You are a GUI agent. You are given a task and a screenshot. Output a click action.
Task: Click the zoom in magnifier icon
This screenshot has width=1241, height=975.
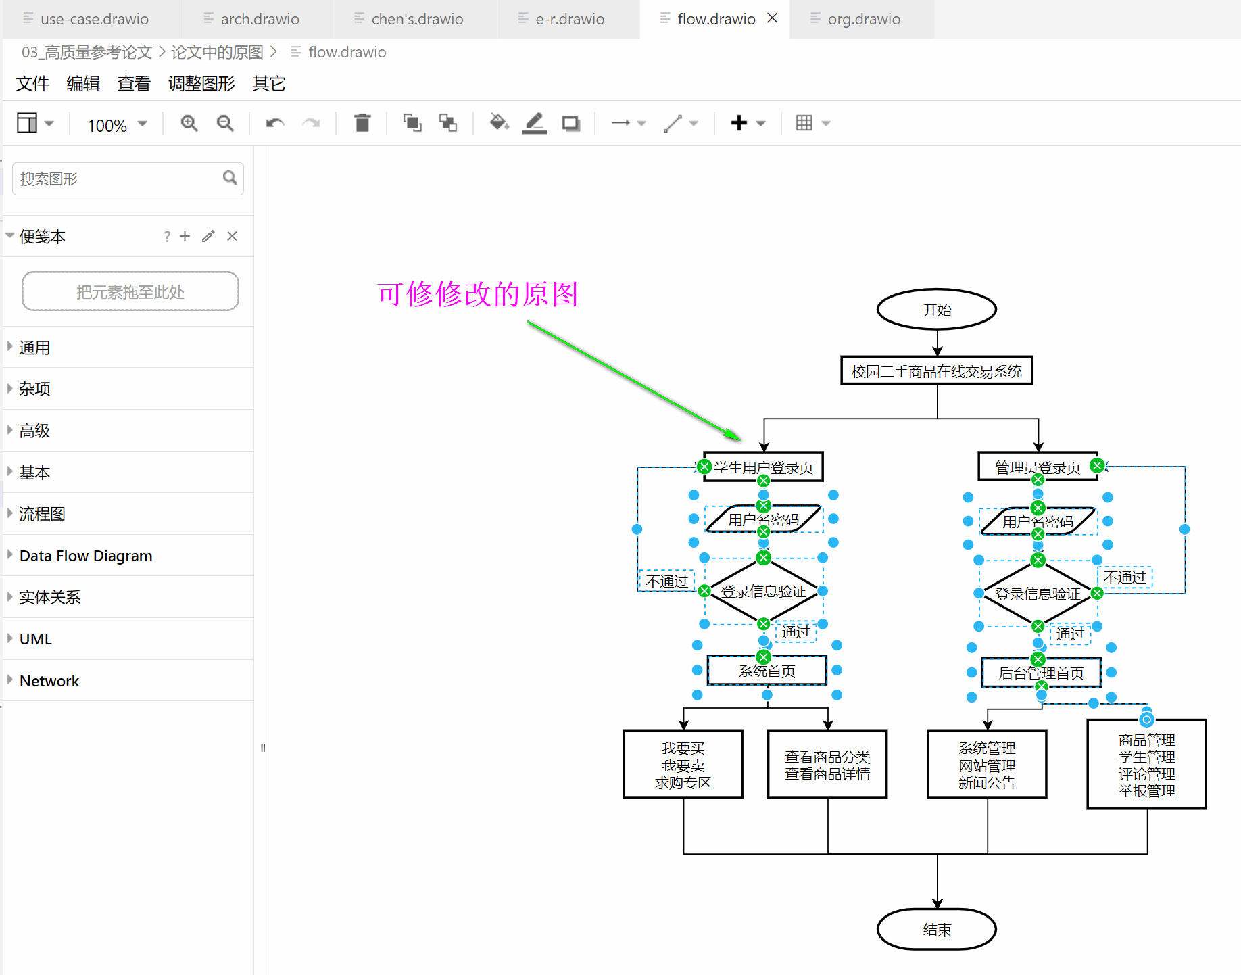point(189,123)
